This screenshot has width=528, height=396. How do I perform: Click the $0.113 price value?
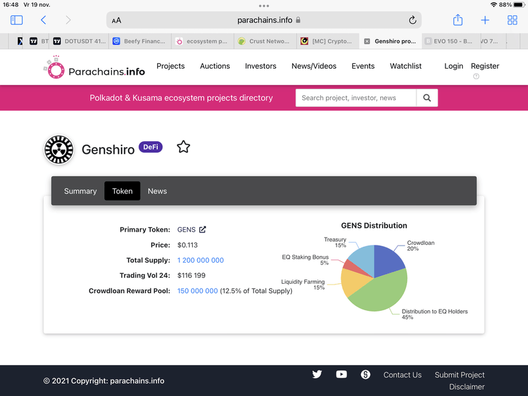tap(187, 245)
